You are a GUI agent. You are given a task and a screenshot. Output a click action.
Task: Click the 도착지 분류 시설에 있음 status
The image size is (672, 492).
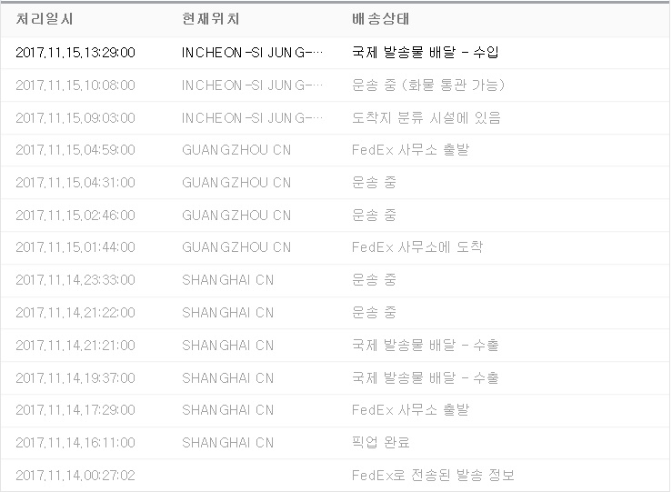tap(426, 118)
